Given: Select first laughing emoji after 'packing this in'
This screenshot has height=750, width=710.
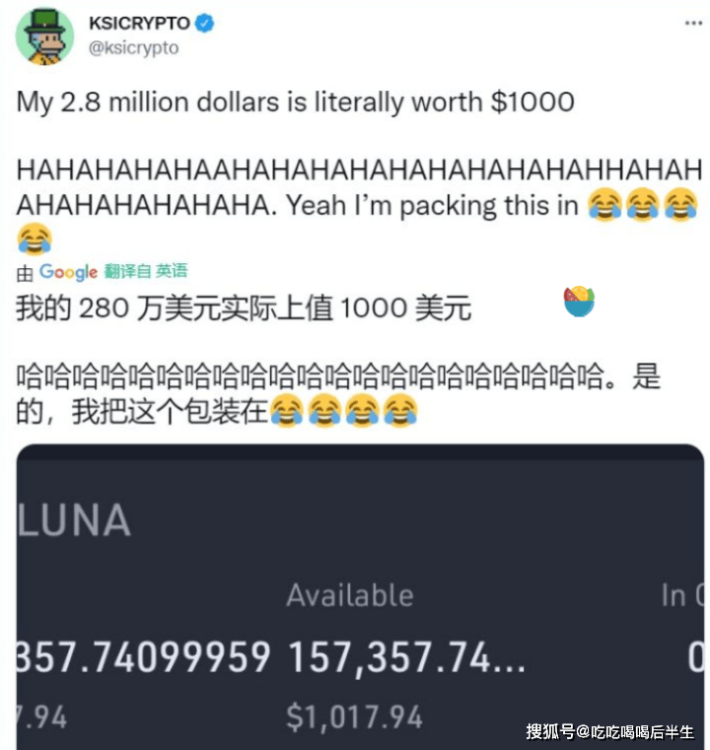Looking at the screenshot, I should pos(604,204).
